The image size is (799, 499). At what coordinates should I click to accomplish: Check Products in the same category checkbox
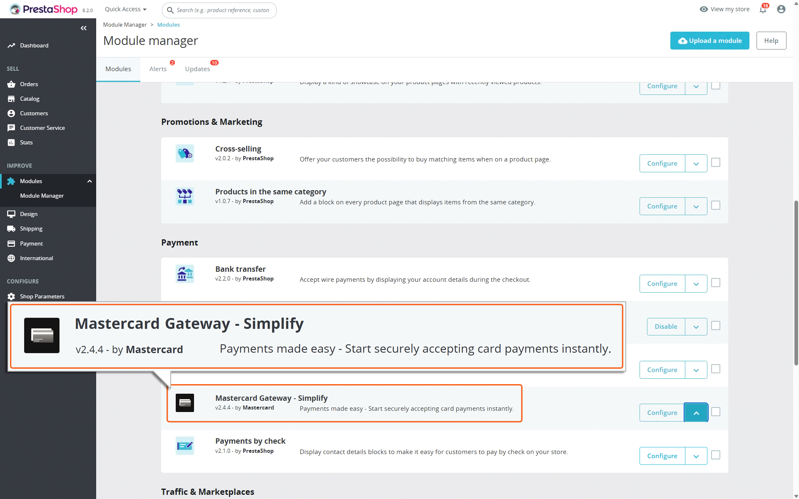click(x=716, y=205)
